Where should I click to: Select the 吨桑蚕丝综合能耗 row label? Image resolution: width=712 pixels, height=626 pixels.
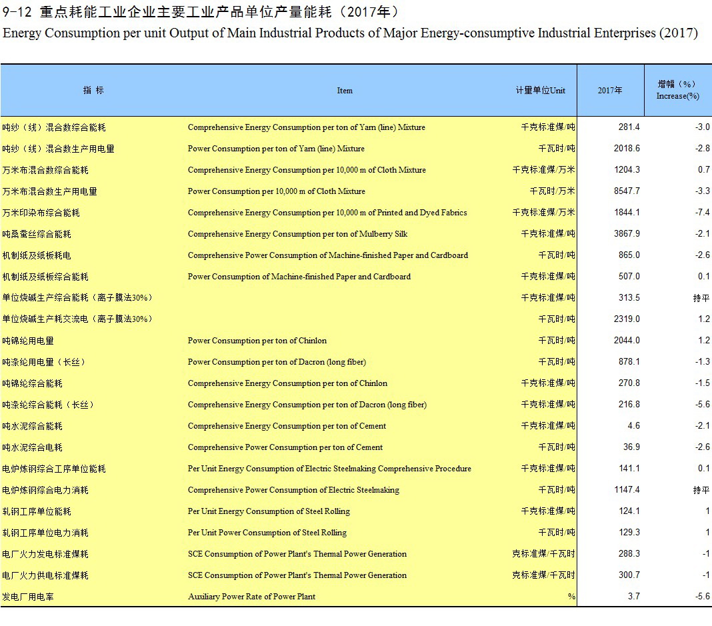click(37, 234)
